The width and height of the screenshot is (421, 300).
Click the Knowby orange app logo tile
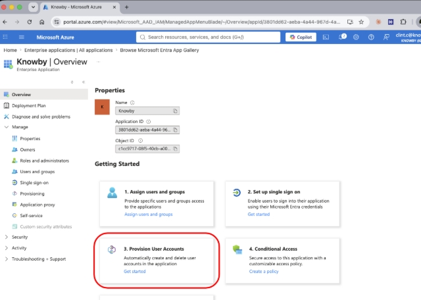tap(102, 107)
